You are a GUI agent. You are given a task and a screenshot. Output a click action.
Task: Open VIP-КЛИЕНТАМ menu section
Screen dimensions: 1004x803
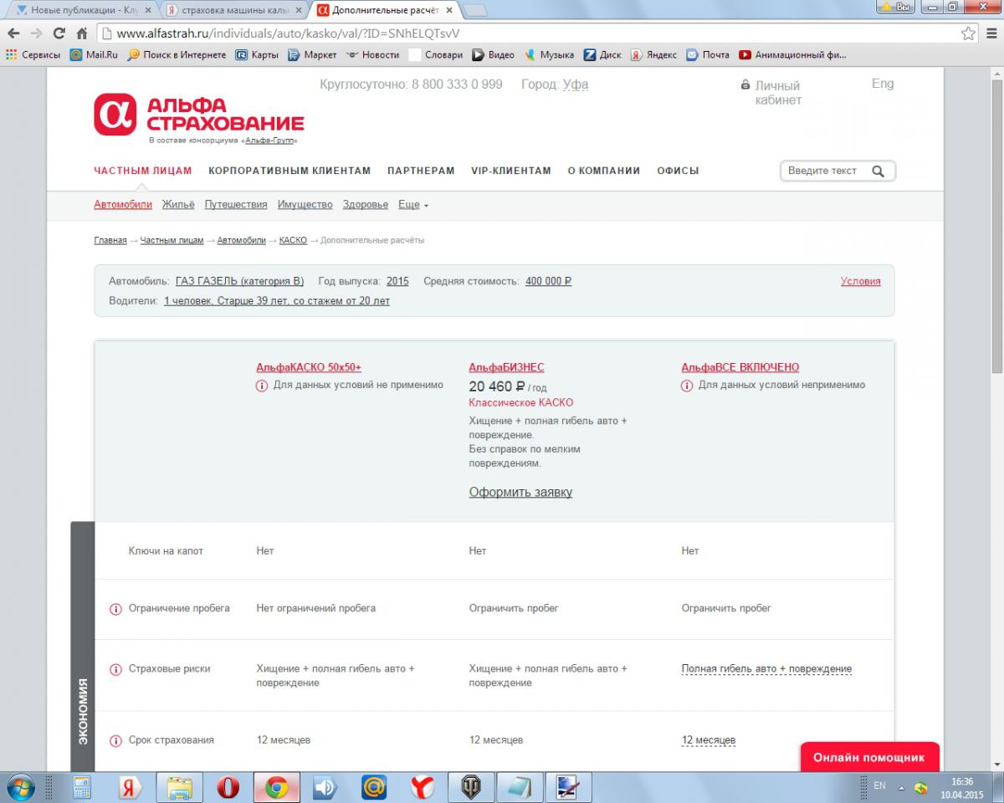click(511, 171)
